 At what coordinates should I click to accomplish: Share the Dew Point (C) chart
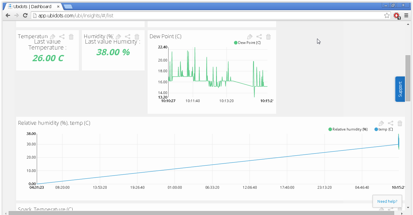pyautogui.click(x=259, y=37)
